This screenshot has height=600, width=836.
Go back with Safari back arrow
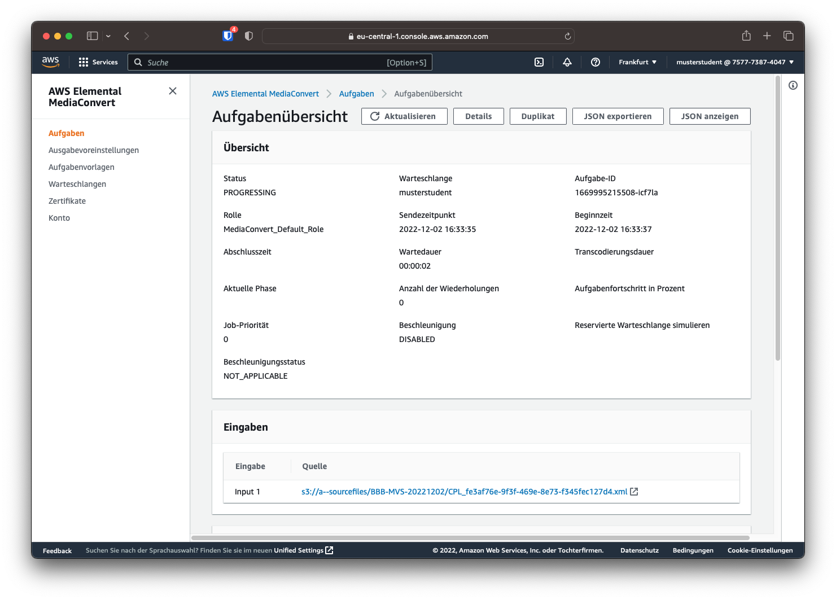127,36
